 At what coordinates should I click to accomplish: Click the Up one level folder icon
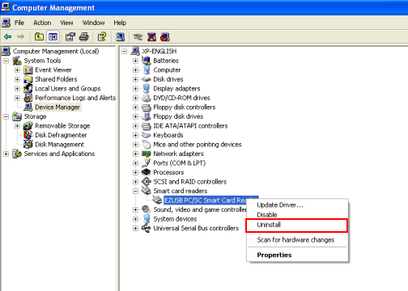[x=40, y=36]
